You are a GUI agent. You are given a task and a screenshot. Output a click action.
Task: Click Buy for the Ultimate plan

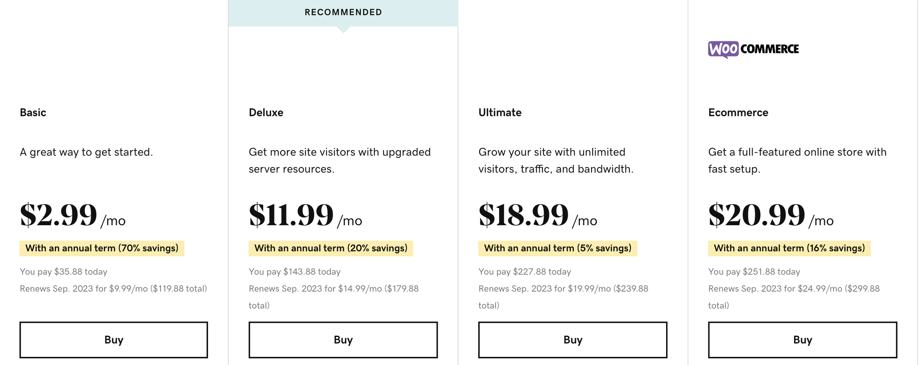pyautogui.click(x=572, y=340)
